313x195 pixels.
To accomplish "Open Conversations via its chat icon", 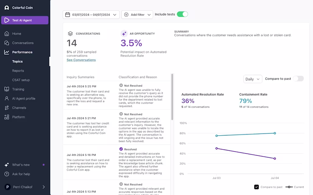I will point(7,43).
